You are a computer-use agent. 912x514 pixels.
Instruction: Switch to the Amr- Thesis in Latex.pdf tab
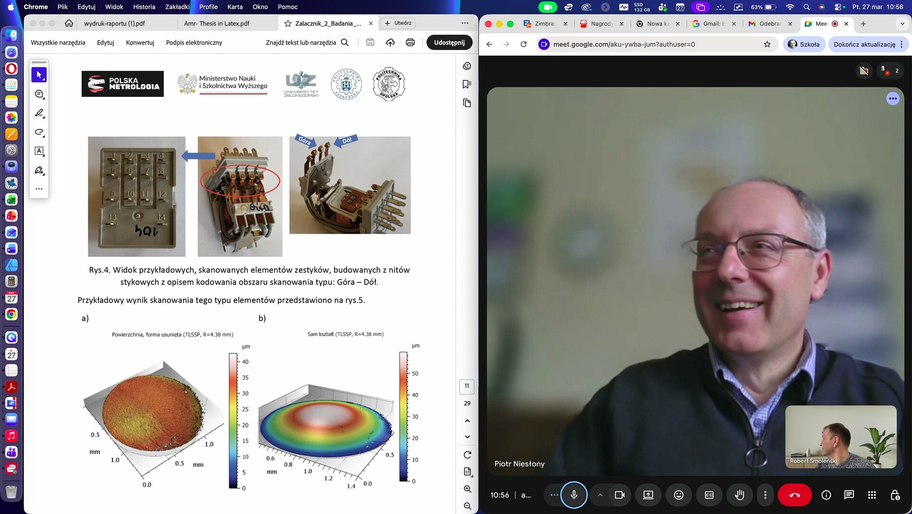pos(217,23)
